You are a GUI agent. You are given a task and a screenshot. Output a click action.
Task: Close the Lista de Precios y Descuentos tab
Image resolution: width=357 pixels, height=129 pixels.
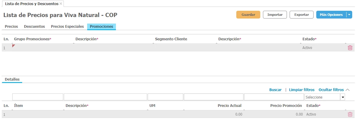tap(61, 4)
